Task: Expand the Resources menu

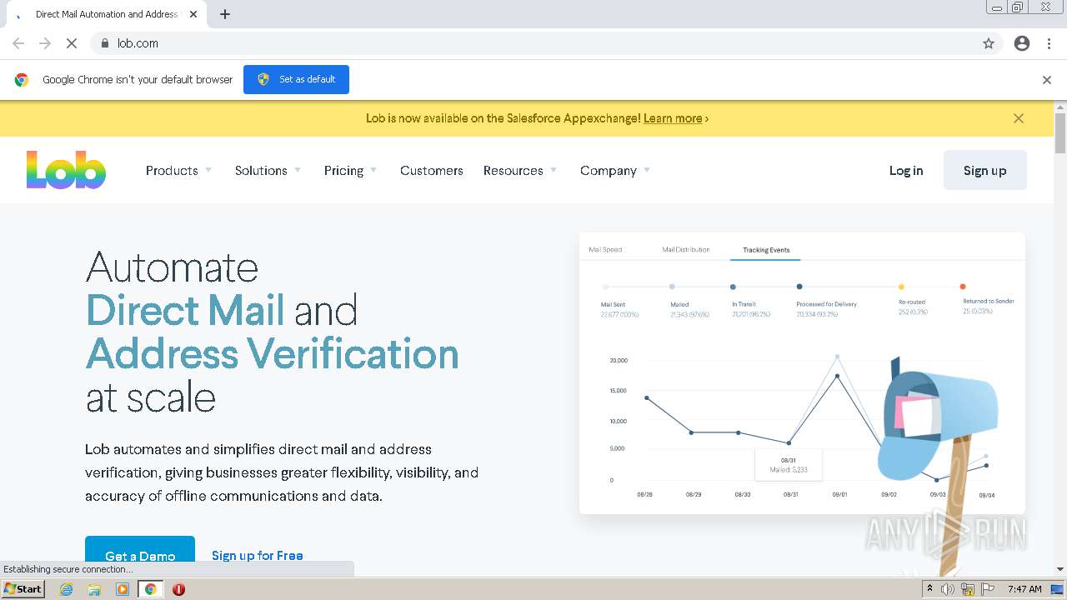Action: [x=520, y=171]
